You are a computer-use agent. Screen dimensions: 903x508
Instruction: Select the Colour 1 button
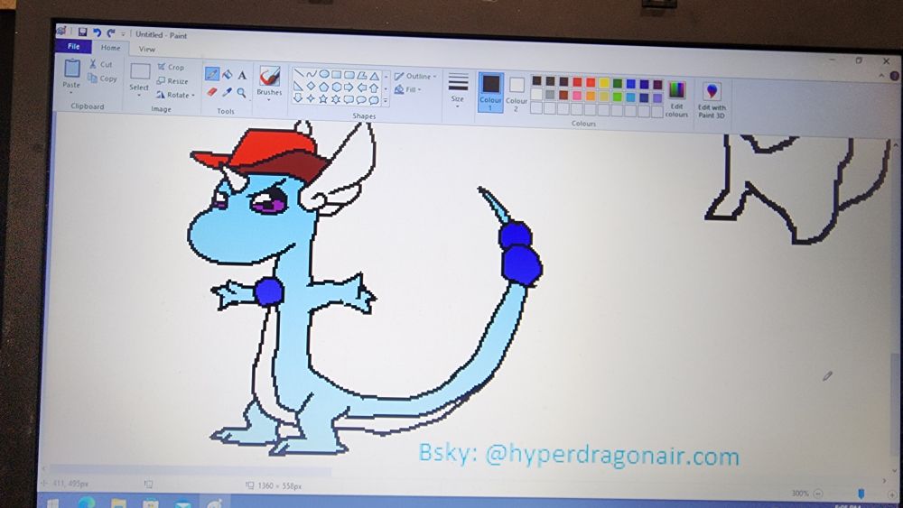pos(490,92)
